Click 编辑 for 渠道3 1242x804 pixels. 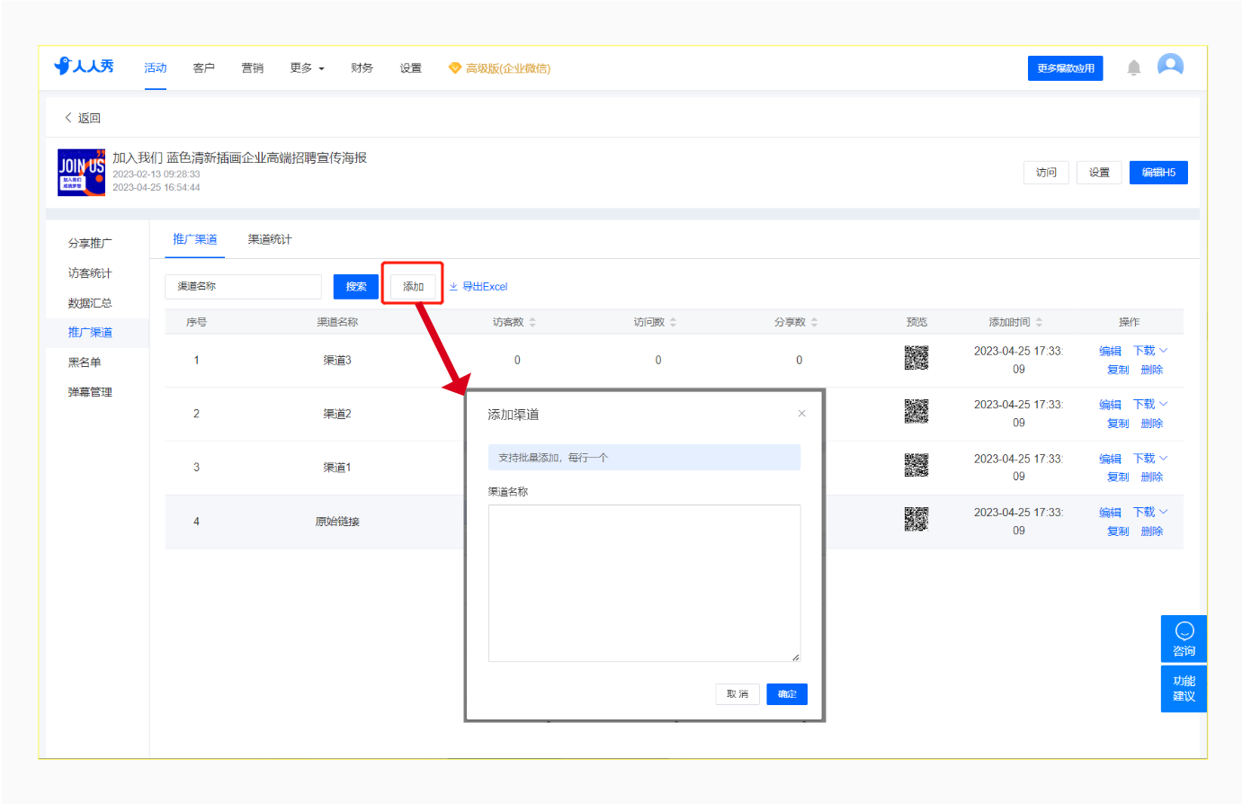coord(1110,352)
